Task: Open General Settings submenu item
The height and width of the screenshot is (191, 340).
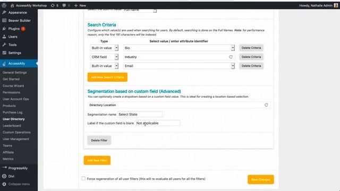Action: click(14, 73)
